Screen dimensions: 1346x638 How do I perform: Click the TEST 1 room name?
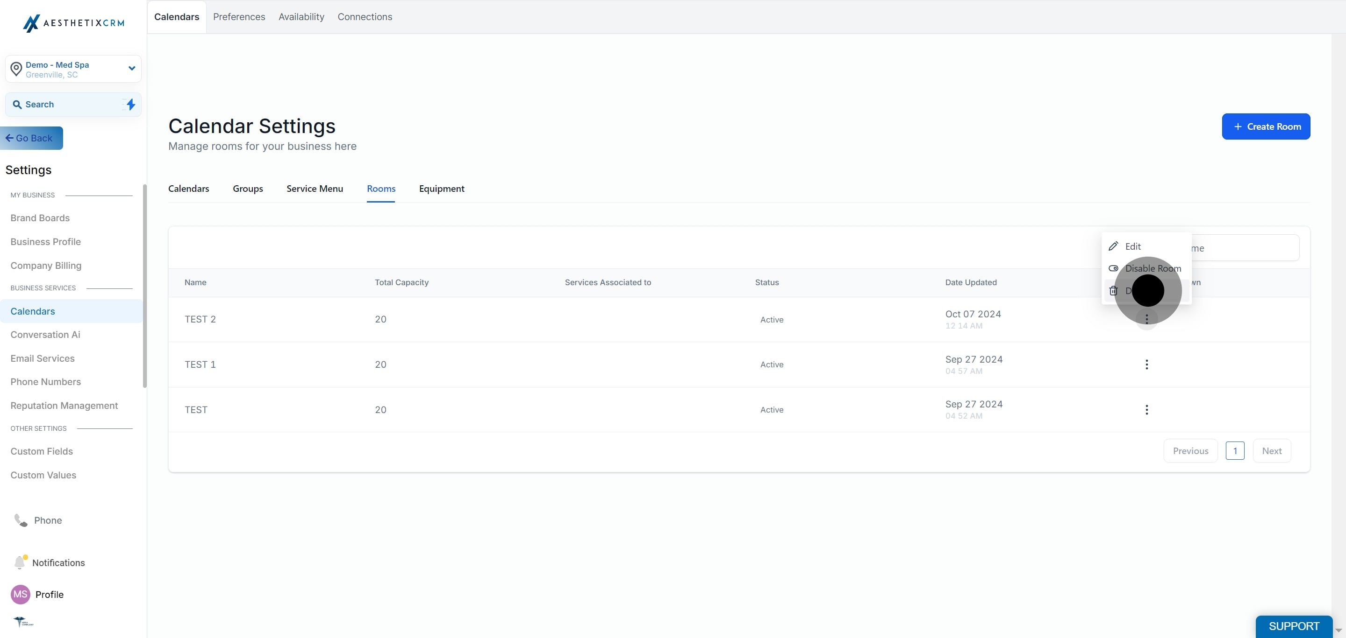pos(200,364)
